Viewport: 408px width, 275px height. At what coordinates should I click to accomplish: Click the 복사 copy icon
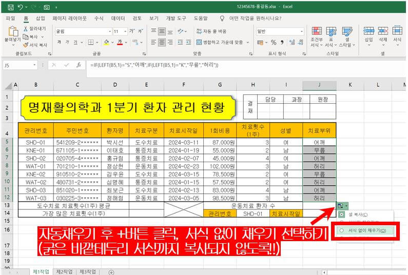pos(26,37)
